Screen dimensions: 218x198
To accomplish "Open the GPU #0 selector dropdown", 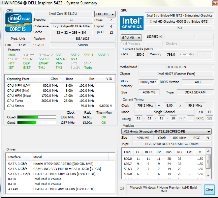I will [x=131, y=37].
